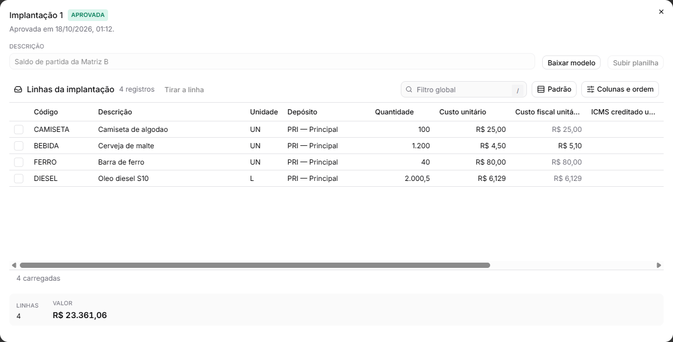Click the 4 carregadas footer text
Image resolution: width=673 pixels, height=342 pixels.
pyautogui.click(x=38, y=278)
